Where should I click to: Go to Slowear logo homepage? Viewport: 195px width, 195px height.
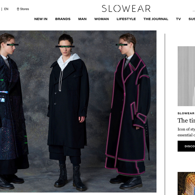[126, 8]
